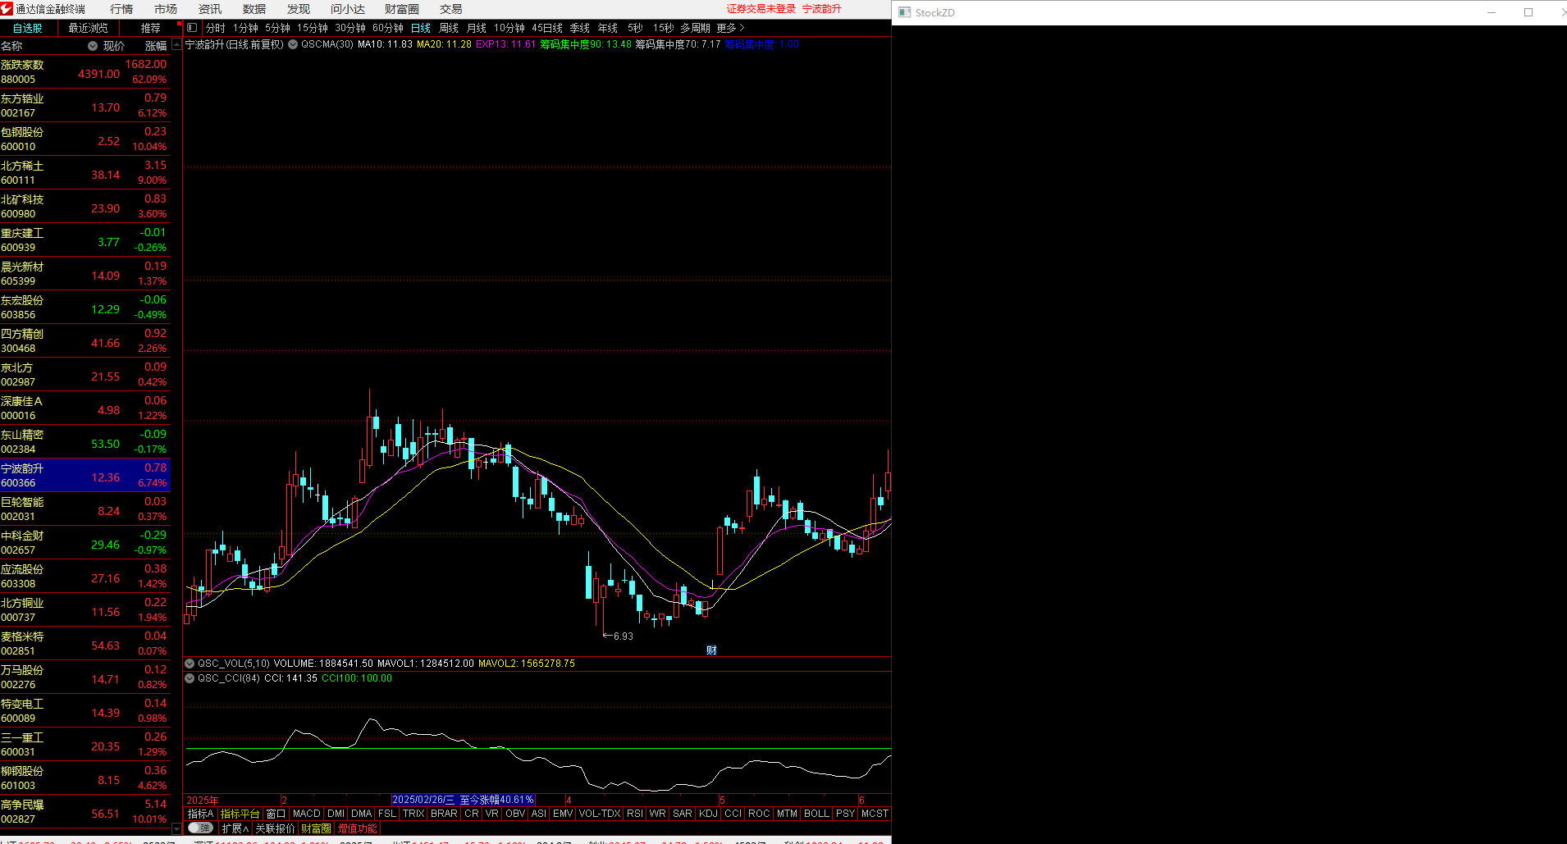Open the 问小达 menu
This screenshot has height=844, width=1567.
(348, 9)
